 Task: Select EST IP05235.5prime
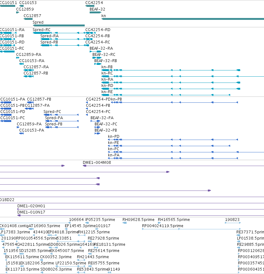[87, 223]
